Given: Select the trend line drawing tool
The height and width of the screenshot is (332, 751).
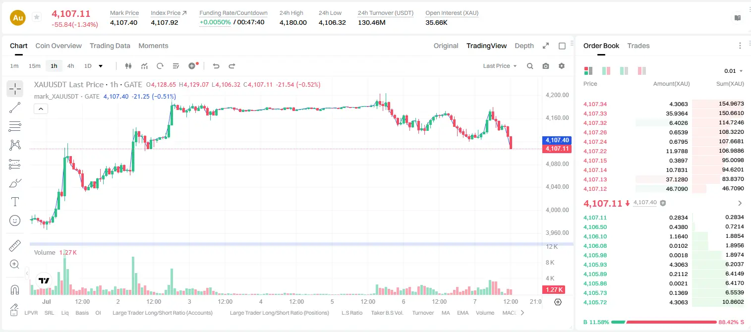Looking at the screenshot, I should (x=15, y=108).
